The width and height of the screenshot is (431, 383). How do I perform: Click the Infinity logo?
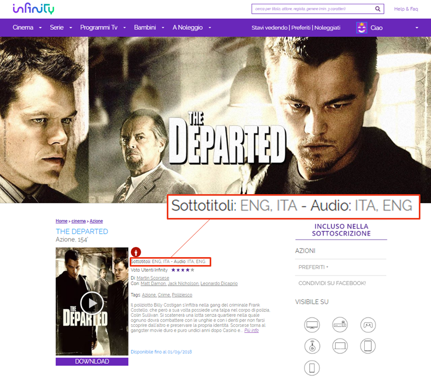click(x=33, y=8)
